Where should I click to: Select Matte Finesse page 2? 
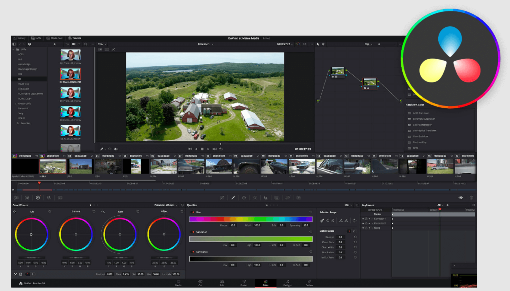353,231
